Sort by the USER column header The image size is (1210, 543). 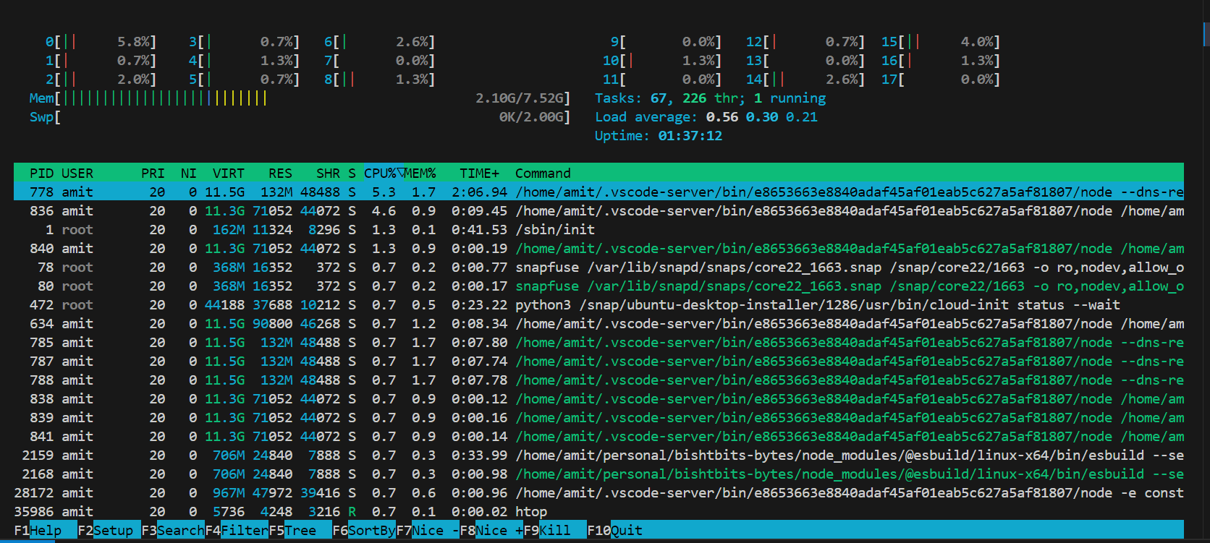77,173
